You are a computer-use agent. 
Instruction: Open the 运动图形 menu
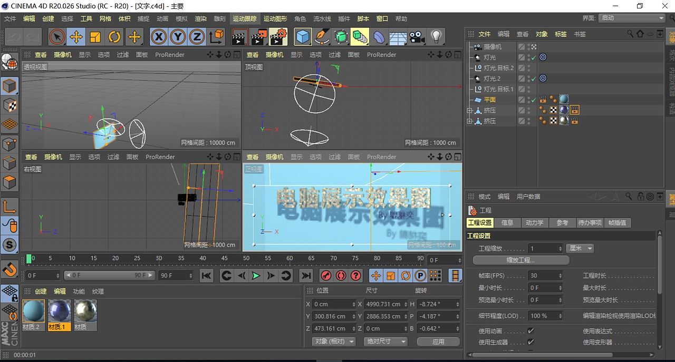click(275, 18)
